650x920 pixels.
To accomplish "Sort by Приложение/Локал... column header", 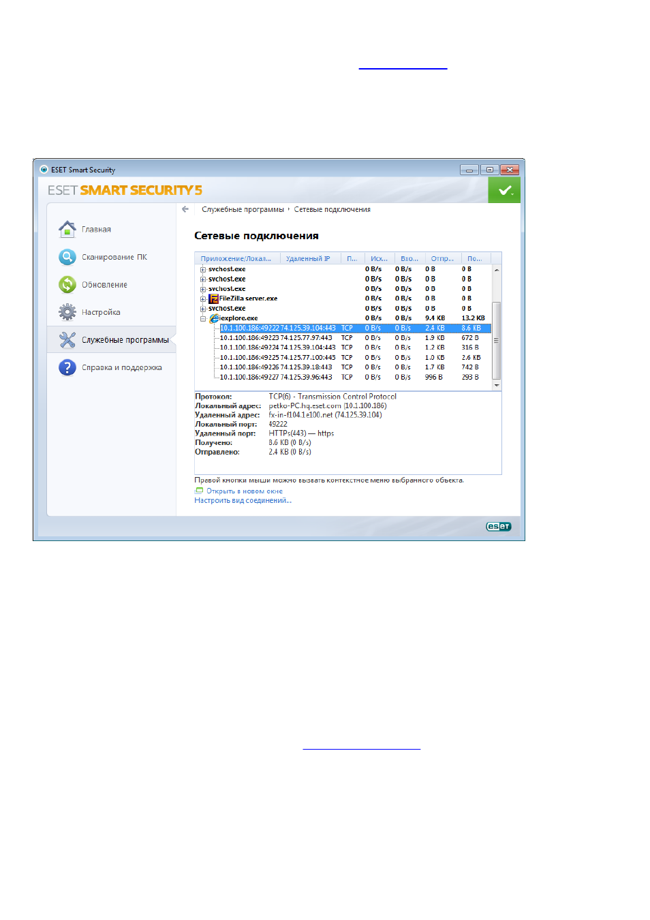I will pos(237,258).
